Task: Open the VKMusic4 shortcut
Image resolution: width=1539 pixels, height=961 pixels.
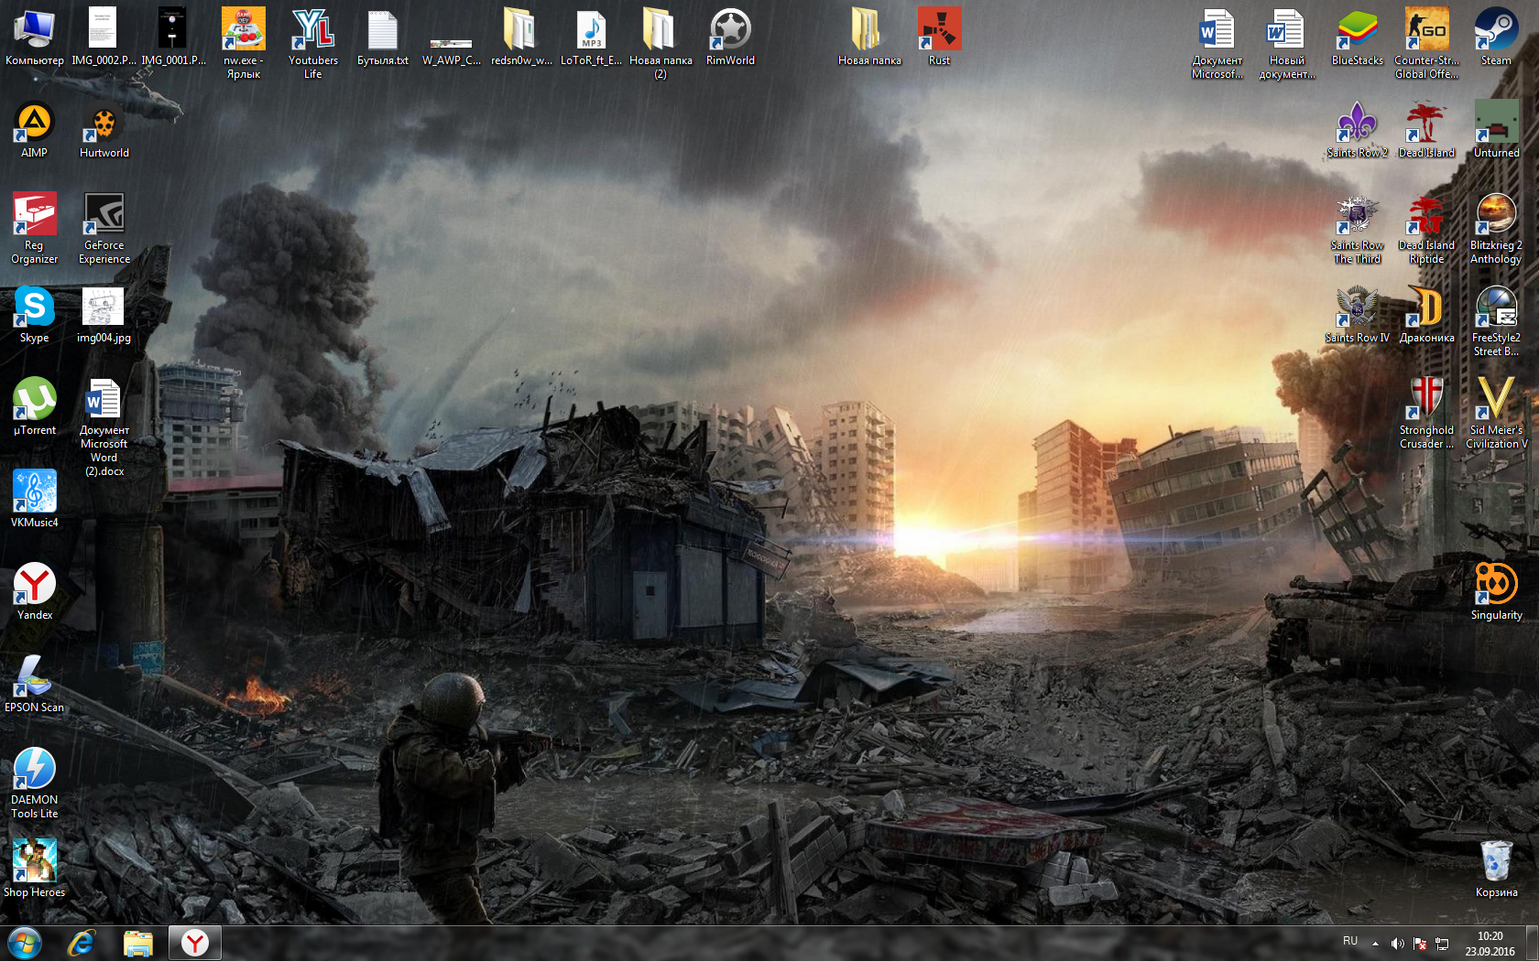Action: (x=35, y=500)
